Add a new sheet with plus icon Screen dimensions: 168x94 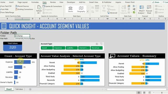point(30,89)
